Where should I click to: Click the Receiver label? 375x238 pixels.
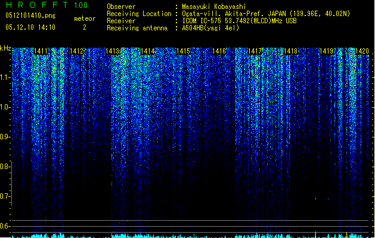pos(121,21)
